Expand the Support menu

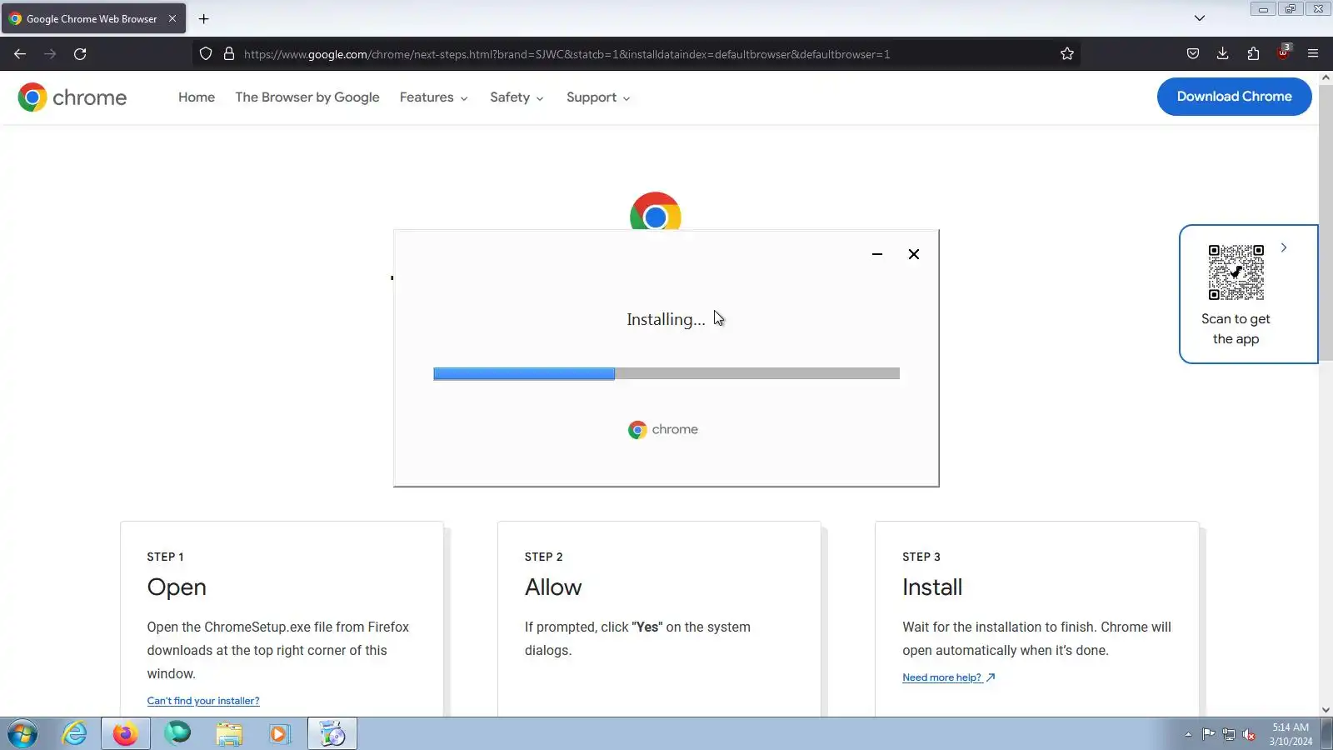(x=598, y=97)
